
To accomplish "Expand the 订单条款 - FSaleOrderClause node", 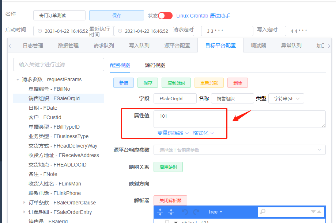I will tap(24, 202).
